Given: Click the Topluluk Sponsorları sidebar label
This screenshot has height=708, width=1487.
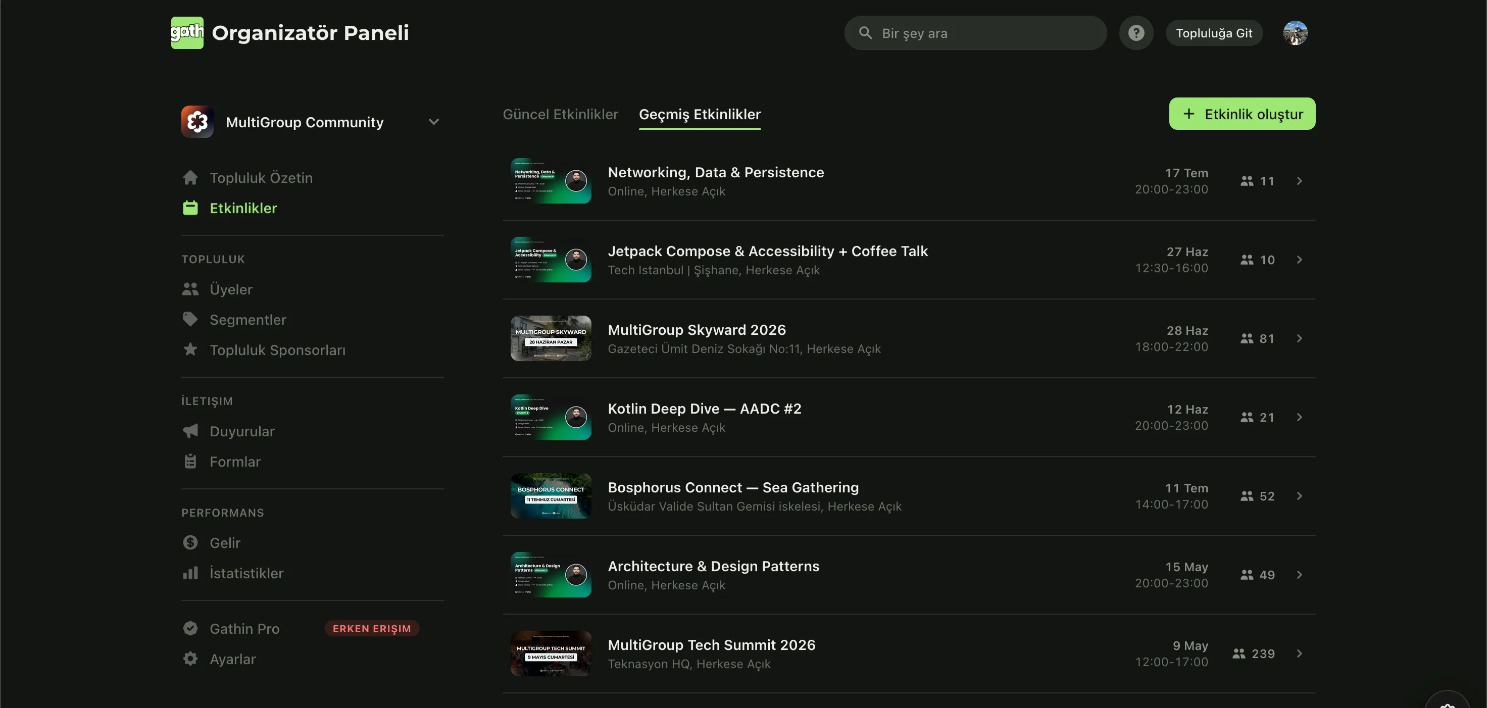Looking at the screenshot, I should (278, 349).
